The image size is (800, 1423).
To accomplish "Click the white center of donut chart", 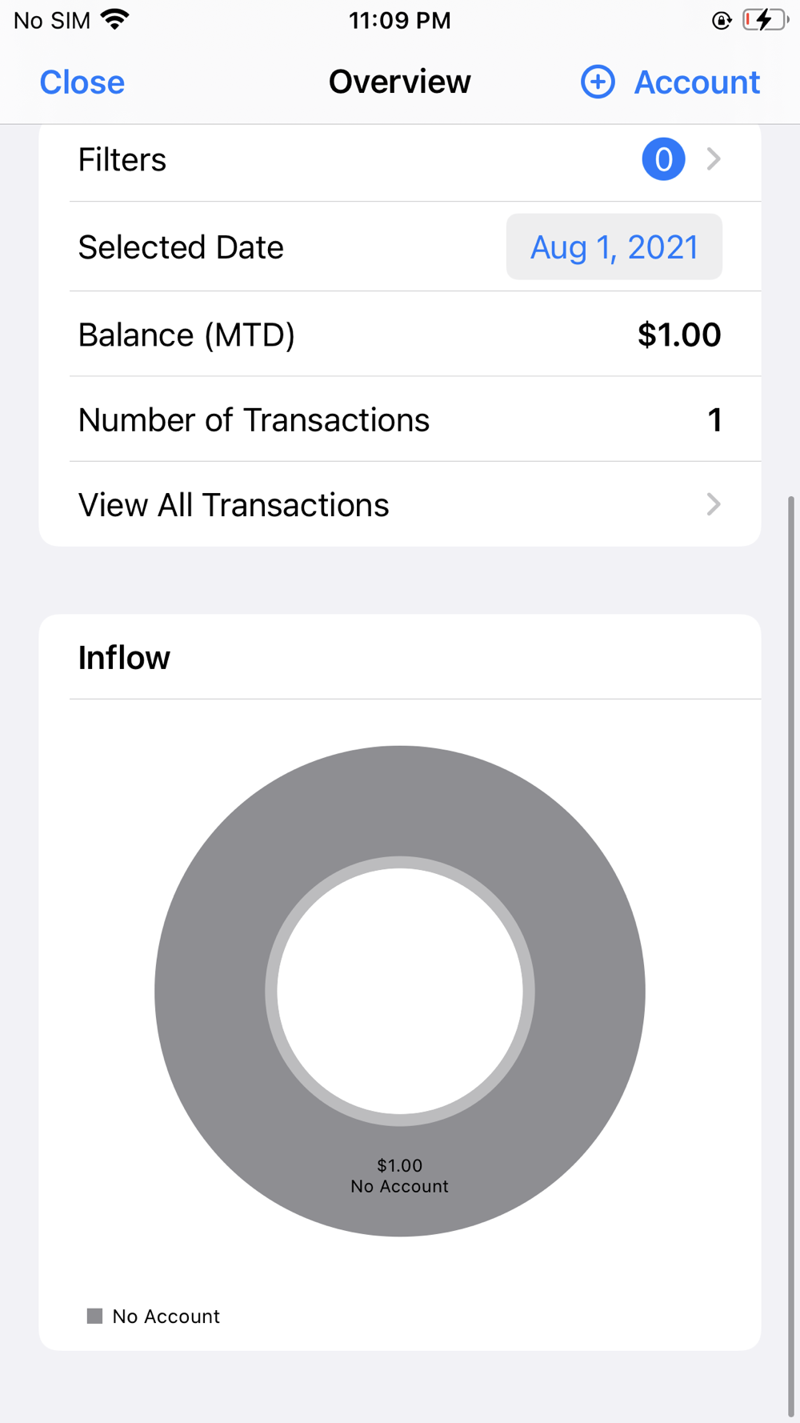I will (x=400, y=991).
